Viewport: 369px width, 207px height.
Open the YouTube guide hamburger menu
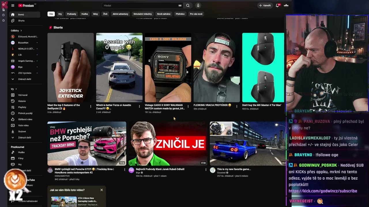(13, 5)
